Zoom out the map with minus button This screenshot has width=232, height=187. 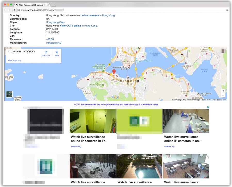click(x=223, y=95)
